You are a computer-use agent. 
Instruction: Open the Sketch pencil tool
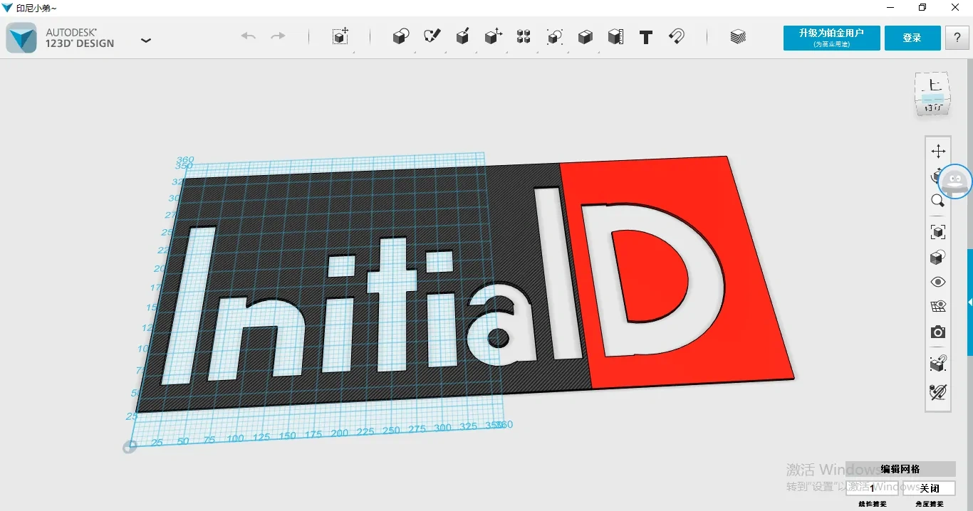(x=432, y=37)
